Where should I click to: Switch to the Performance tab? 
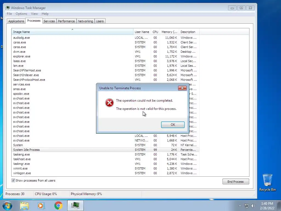pos(66,21)
